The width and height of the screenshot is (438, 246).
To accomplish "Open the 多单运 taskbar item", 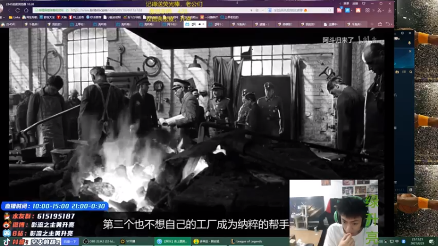I will tap(209, 242).
